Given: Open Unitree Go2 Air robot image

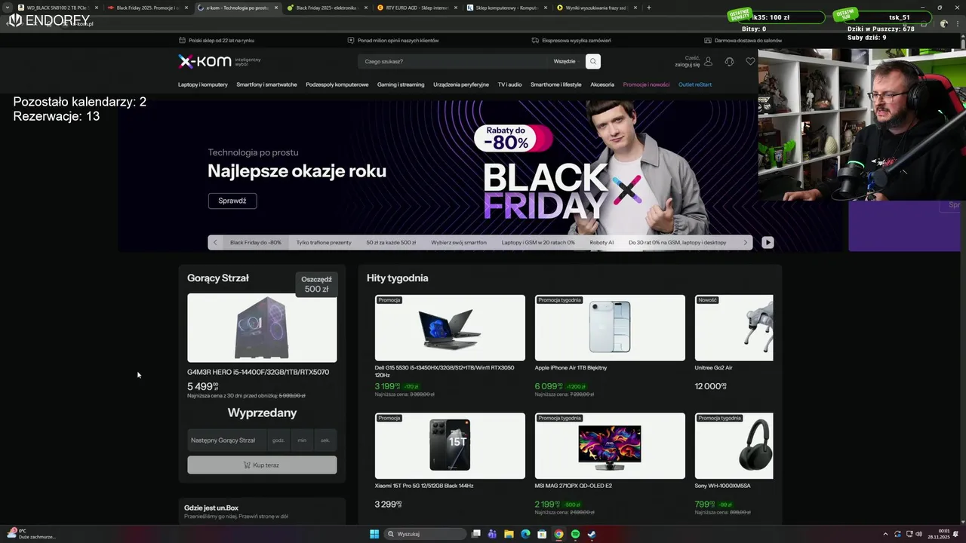Looking at the screenshot, I should click(x=734, y=327).
